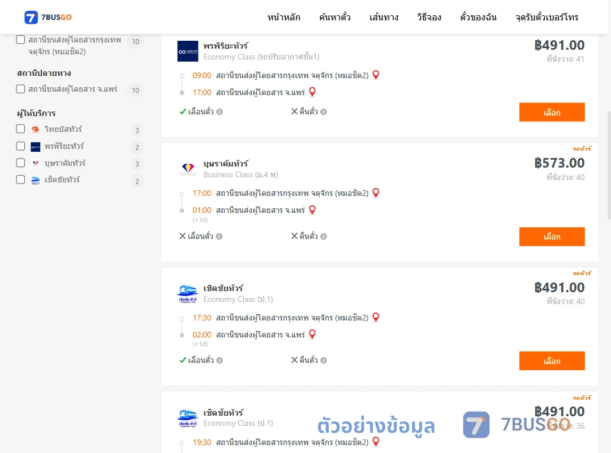Image resolution: width=611 pixels, height=453 pixels.
Task: Click the Economy Class (รถปรับอากาศชั้น1) label
Action: click(x=261, y=57)
